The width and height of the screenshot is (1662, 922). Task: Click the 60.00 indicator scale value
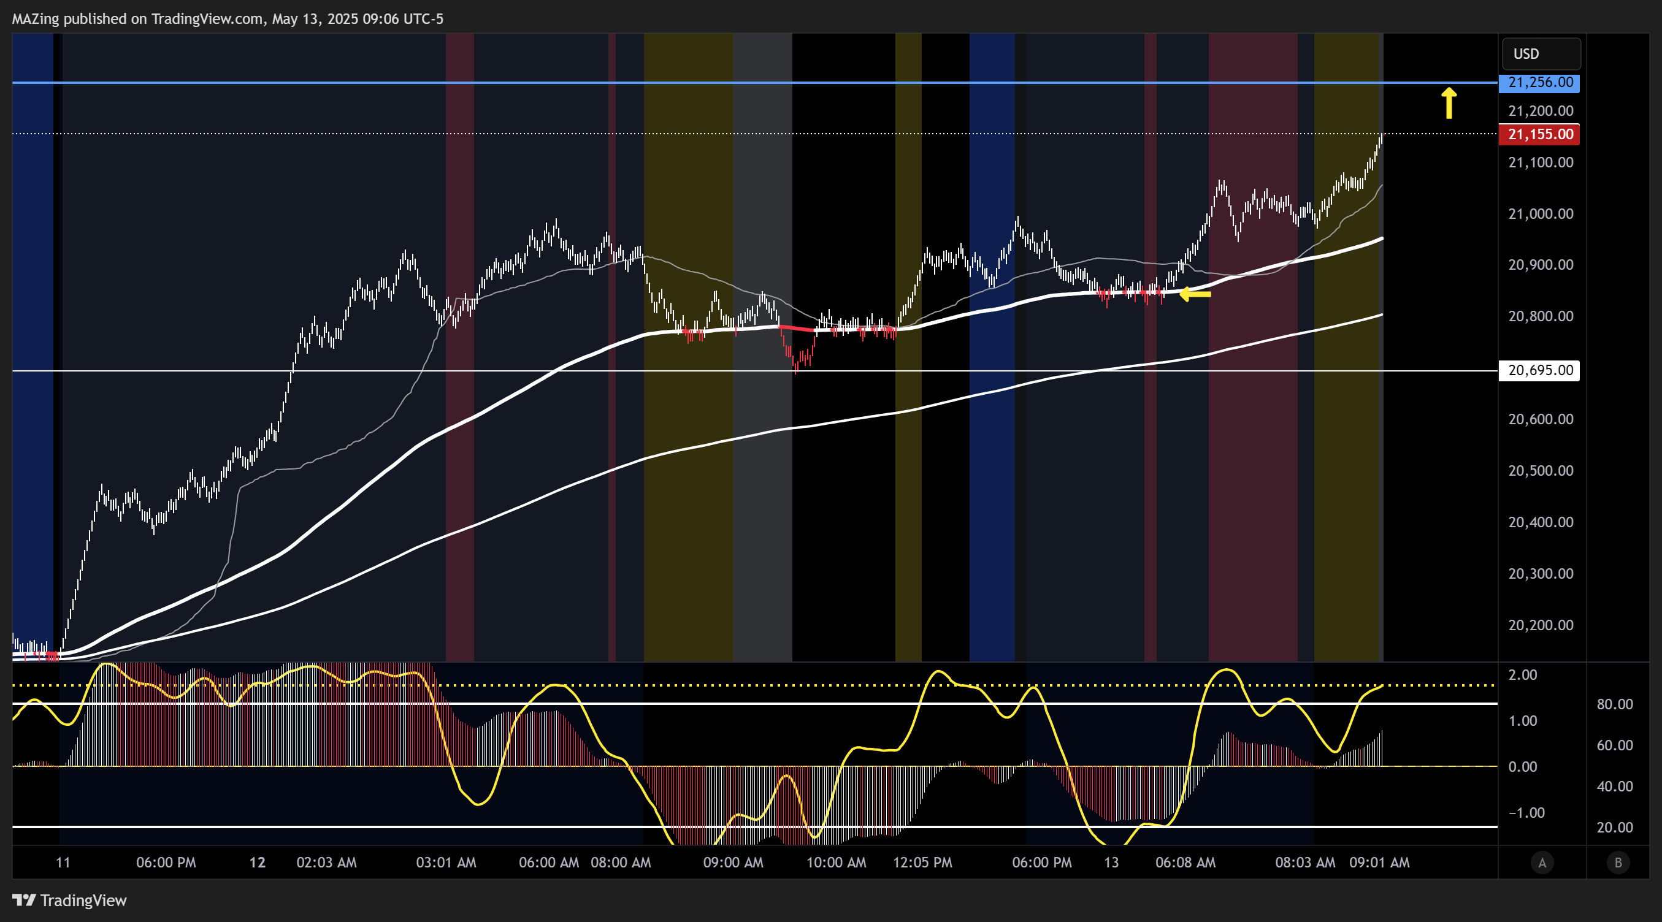point(1615,745)
